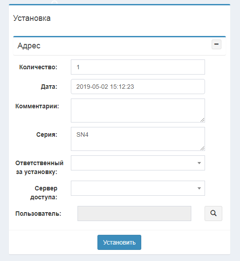Click inside the Комментарии text area
The image size is (240, 261).
(x=138, y=111)
